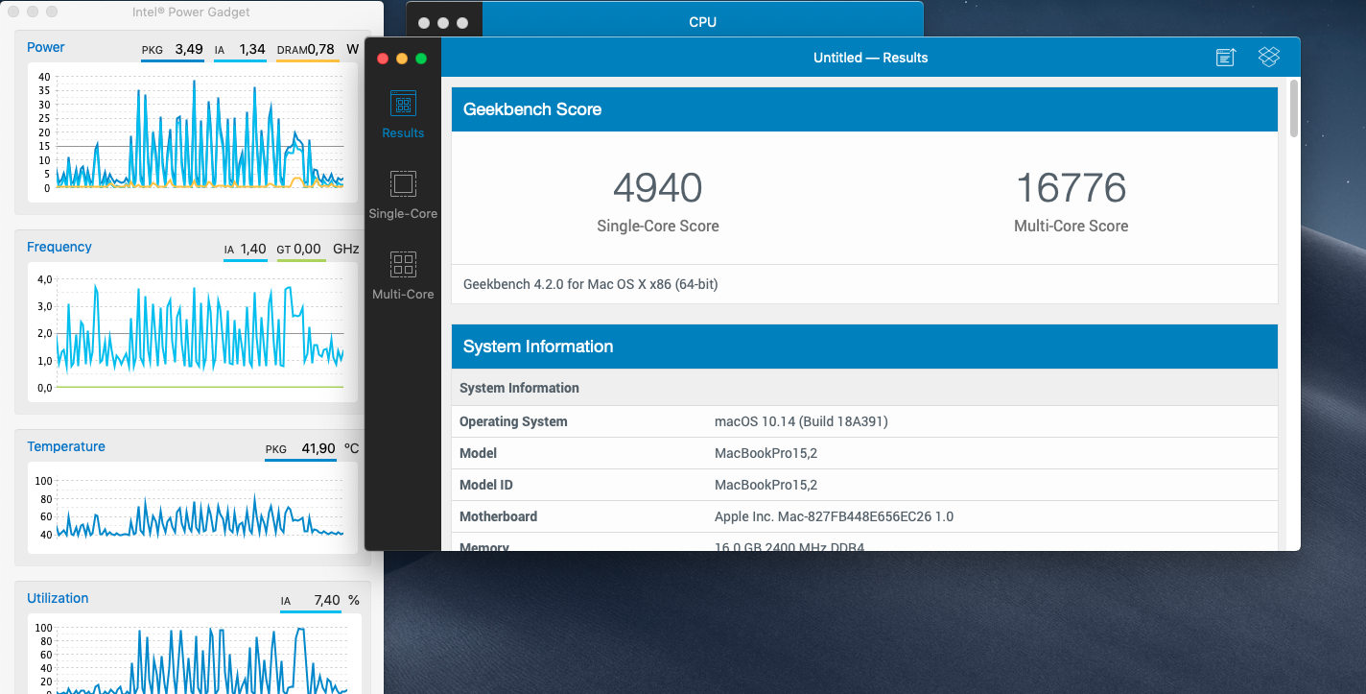Click the IA utilization value 7,40

click(327, 600)
